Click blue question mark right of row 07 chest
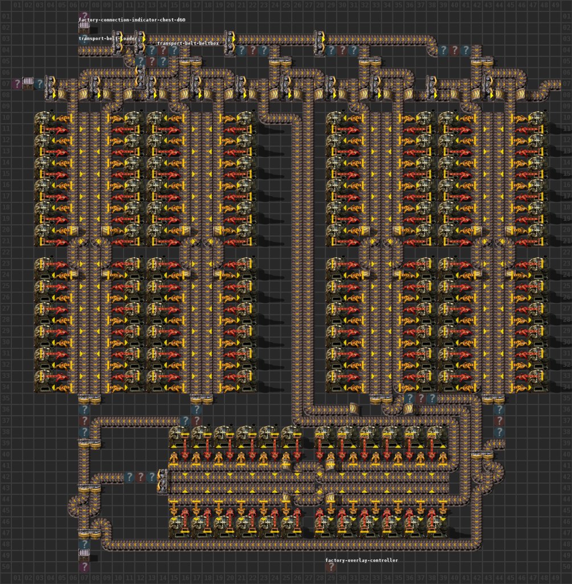572x584 pixels. click(x=39, y=84)
